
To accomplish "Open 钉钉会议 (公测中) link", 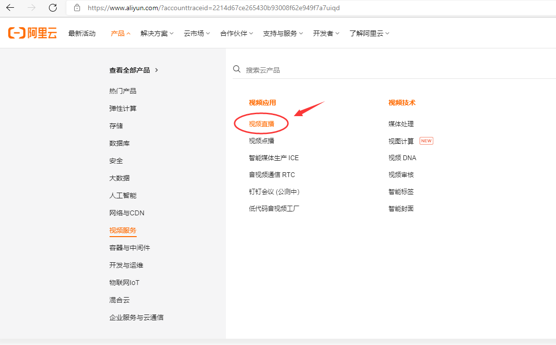I will [x=274, y=192].
